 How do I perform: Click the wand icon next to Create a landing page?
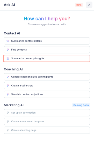click(8, 130)
